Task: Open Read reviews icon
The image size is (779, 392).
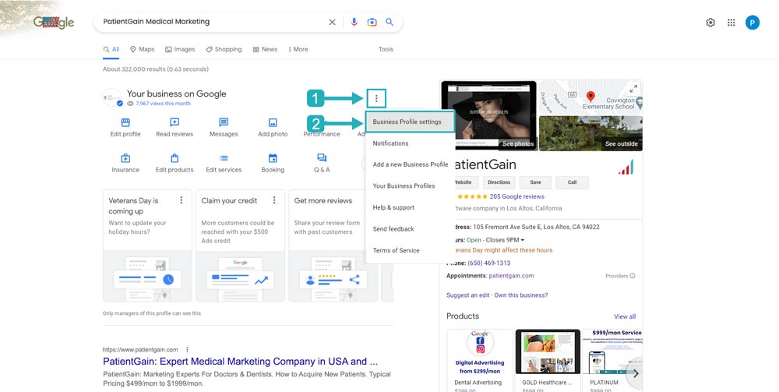Action: (x=174, y=122)
